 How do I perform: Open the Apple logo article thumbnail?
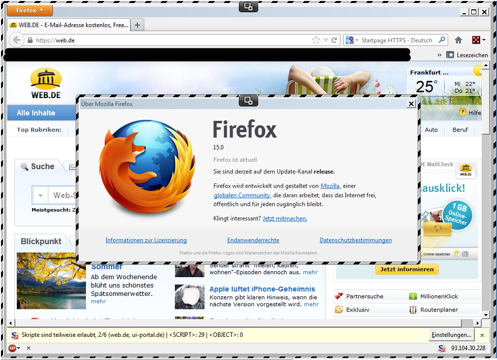pos(190,297)
